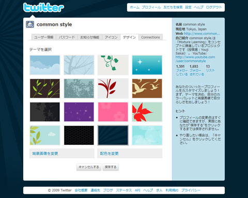
Task: Select the デザイン tab
Action: 129,37
